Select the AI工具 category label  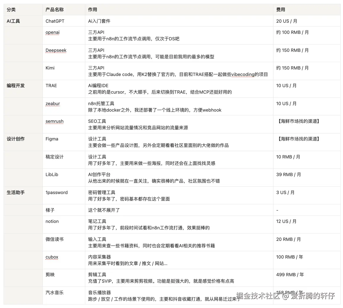point(13,21)
